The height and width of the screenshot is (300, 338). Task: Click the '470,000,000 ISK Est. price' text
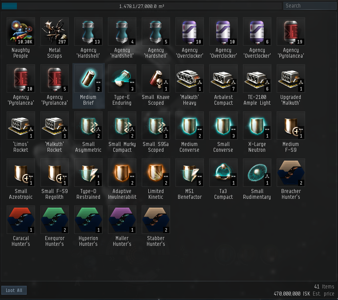[x=304, y=294]
